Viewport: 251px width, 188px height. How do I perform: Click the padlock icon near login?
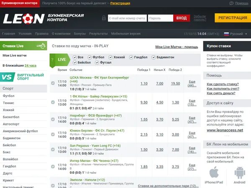104,18
